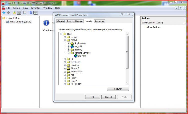Select the Applications namespace label
This screenshot has height=114, width=188.
click(80, 43)
